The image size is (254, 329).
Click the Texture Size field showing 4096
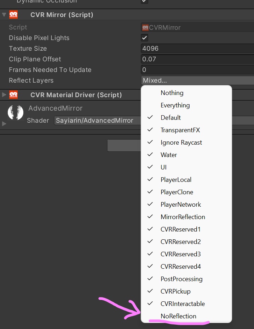(197, 49)
